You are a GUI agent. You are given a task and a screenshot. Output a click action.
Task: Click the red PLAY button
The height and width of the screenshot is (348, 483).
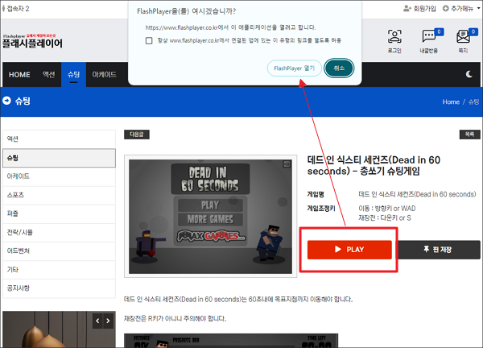(349, 250)
